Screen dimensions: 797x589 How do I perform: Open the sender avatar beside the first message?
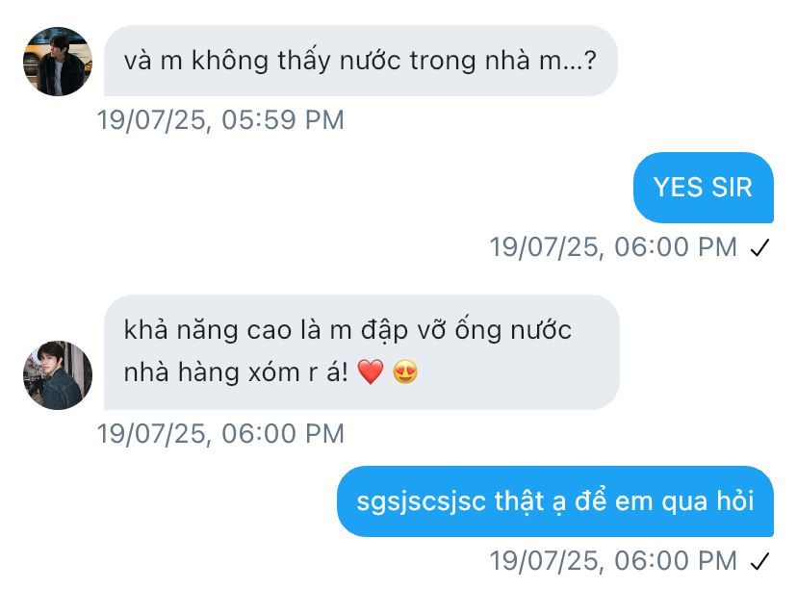tap(58, 62)
